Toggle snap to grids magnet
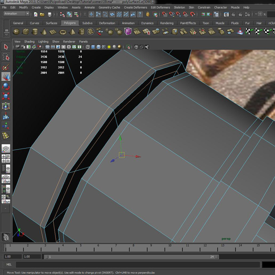The image size is (275, 275). (x=165, y=14)
